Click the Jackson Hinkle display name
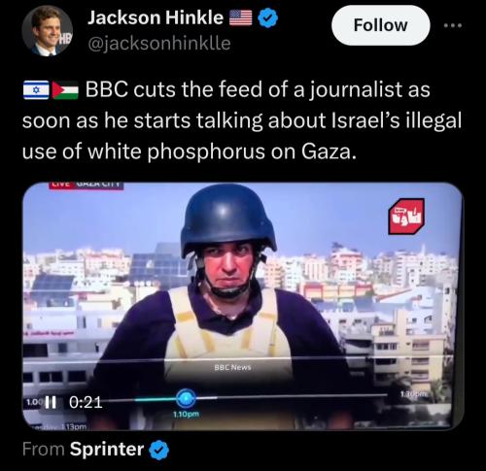486x471 pixels. click(156, 17)
